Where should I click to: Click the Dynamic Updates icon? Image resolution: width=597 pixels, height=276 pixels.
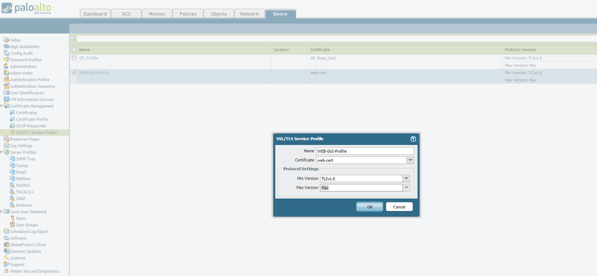coord(7,252)
